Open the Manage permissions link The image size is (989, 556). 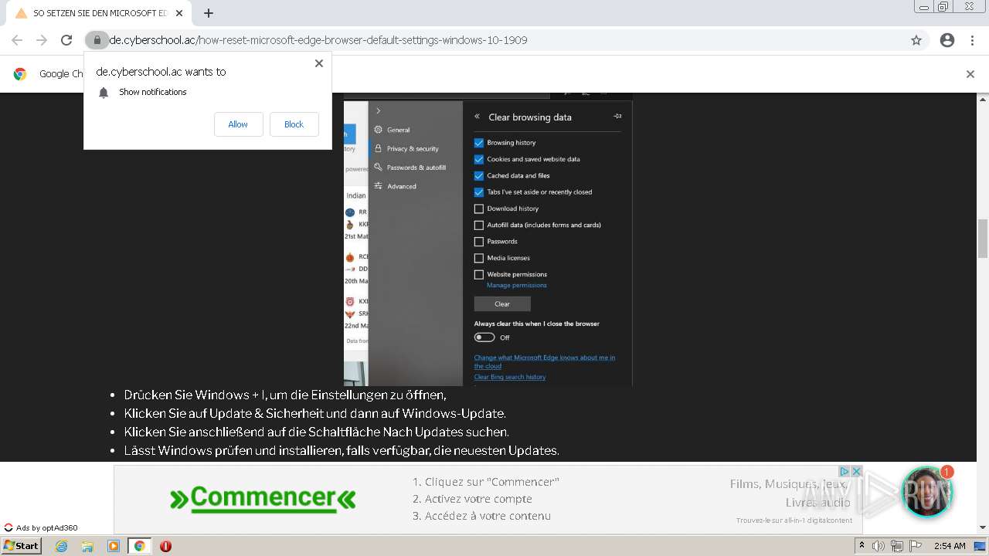point(517,285)
